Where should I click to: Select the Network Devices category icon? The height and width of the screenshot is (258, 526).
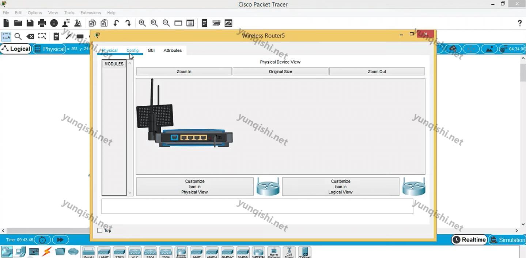click(x=7, y=251)
